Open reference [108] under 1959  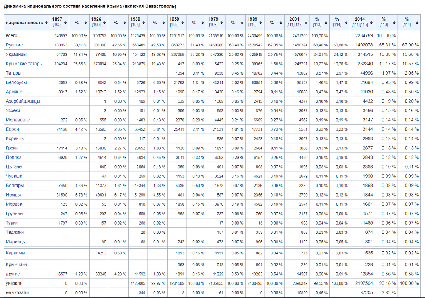pyautogui.click(x=174, y=24)
